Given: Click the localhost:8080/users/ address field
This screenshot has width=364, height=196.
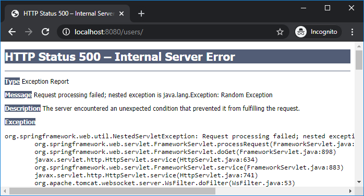Looking at the screenshot, I should point(172,32).
